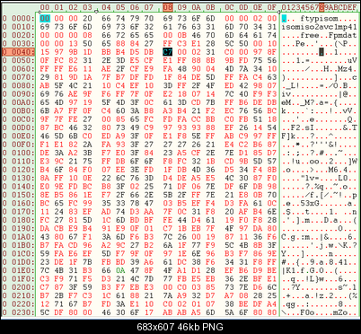This screenshot has height=334, width=361.
Task: Click the 0B byte in row 0020
Action: coord(181,35)
